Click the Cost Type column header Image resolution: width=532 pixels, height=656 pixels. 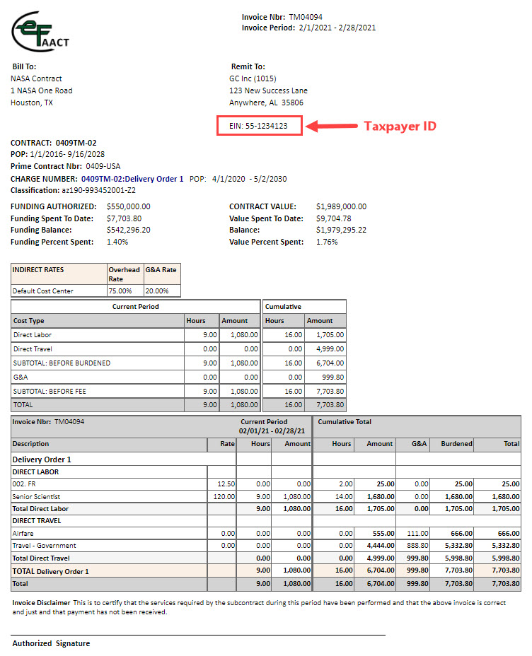click(x=29, y=320)
